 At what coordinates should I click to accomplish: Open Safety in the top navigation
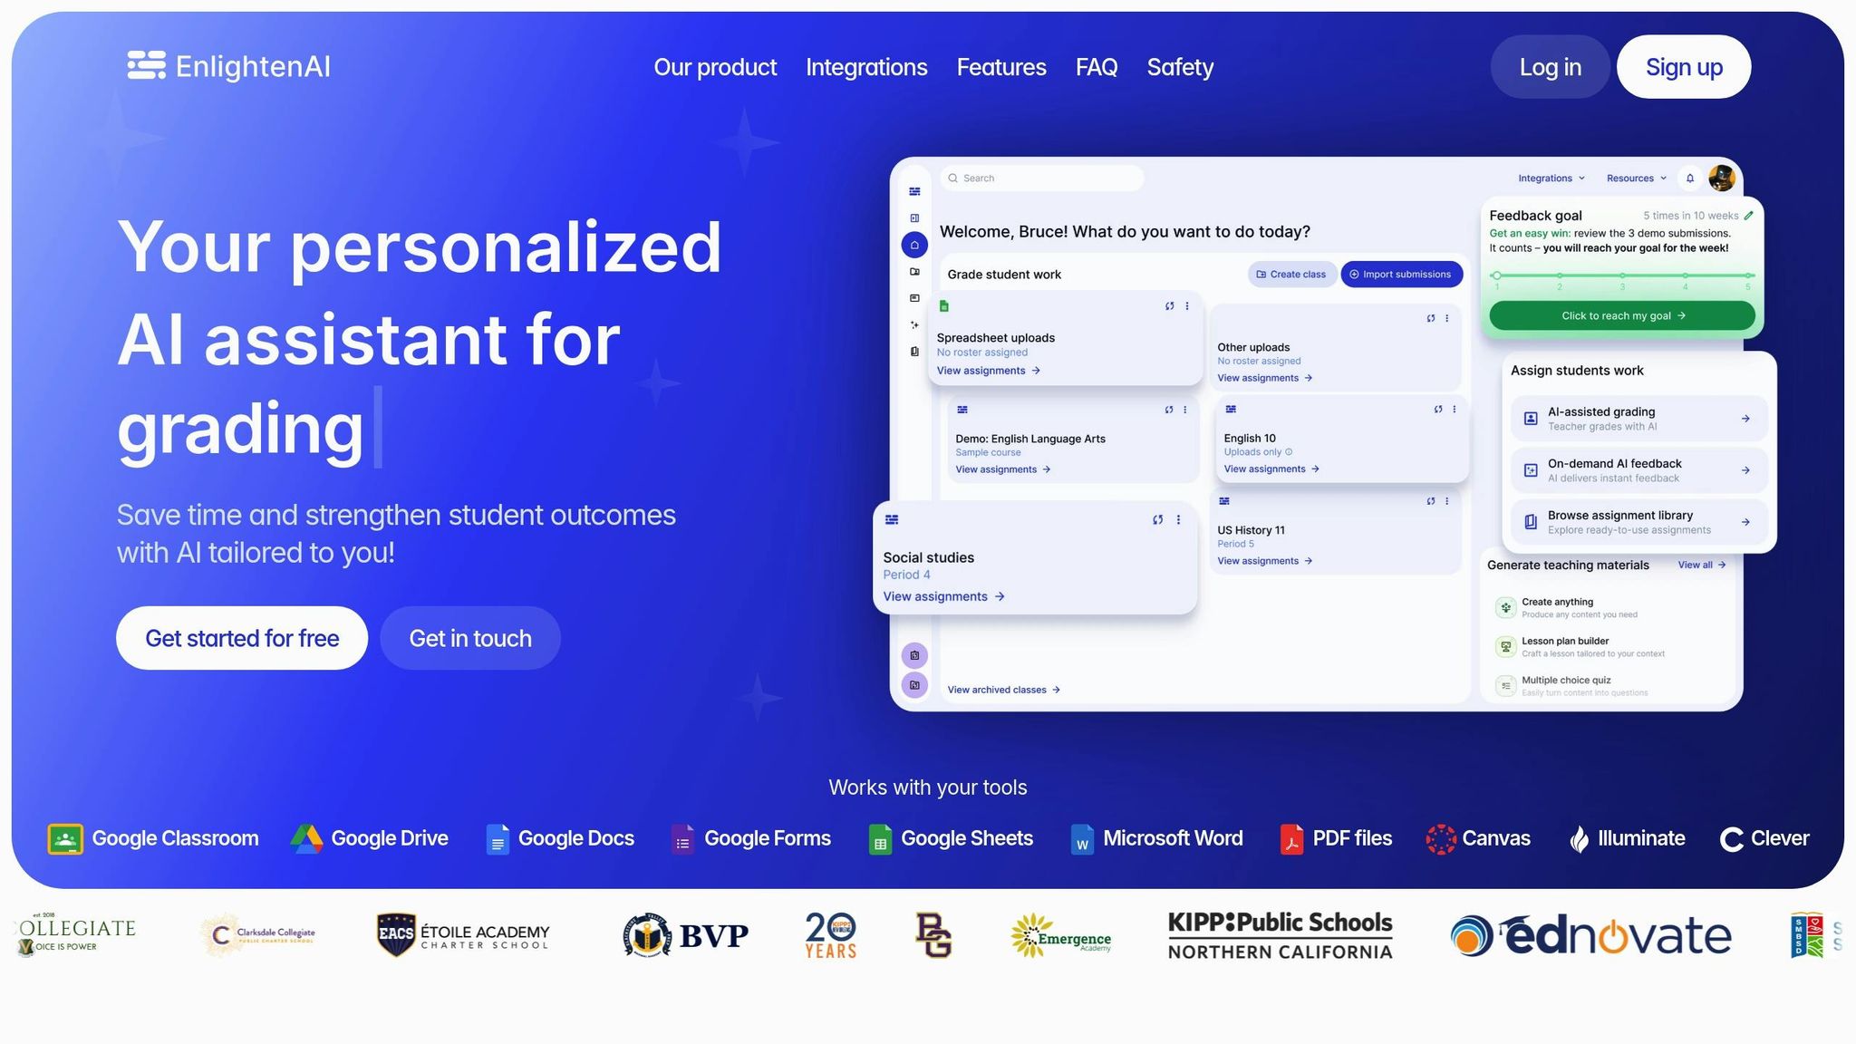(1180, 67)
